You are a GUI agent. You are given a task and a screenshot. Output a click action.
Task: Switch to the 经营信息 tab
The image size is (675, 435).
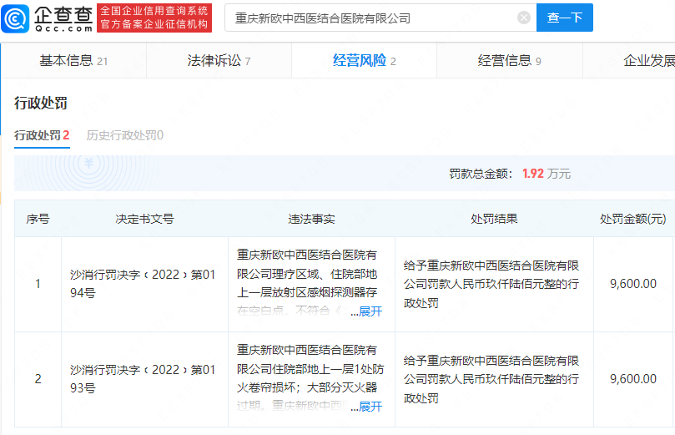pos(509,61)
